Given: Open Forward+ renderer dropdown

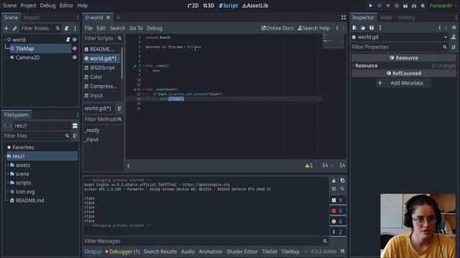Looking at the screenshot, I should pos(443,6).
